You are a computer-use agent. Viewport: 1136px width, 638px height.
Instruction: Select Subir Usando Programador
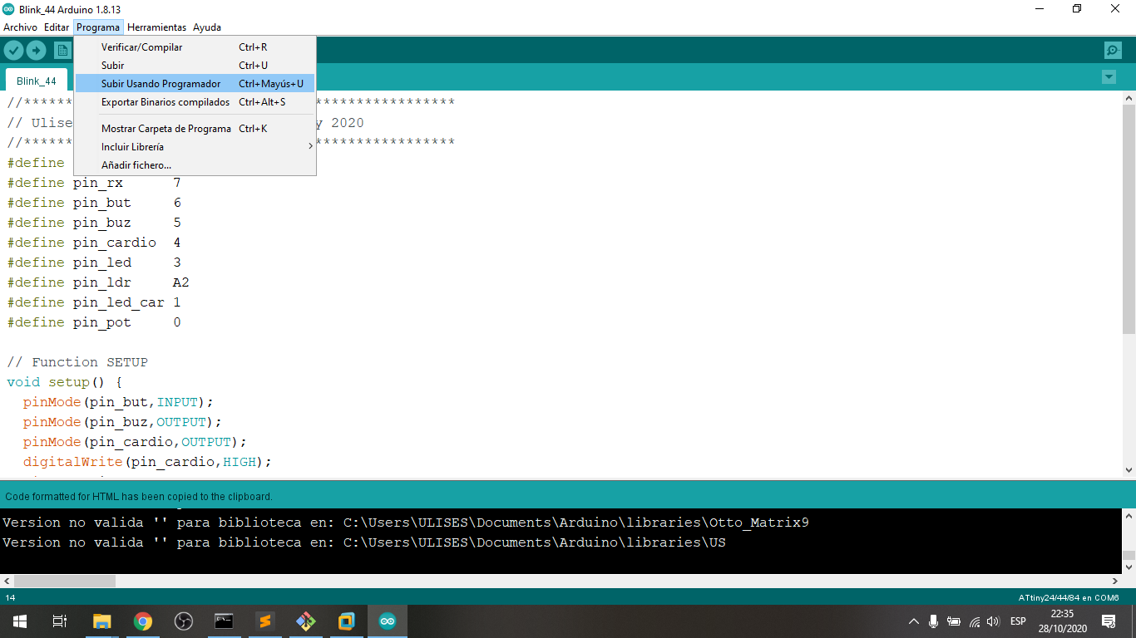(195, 84)
